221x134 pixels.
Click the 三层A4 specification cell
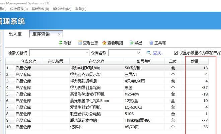coord(144,74)
